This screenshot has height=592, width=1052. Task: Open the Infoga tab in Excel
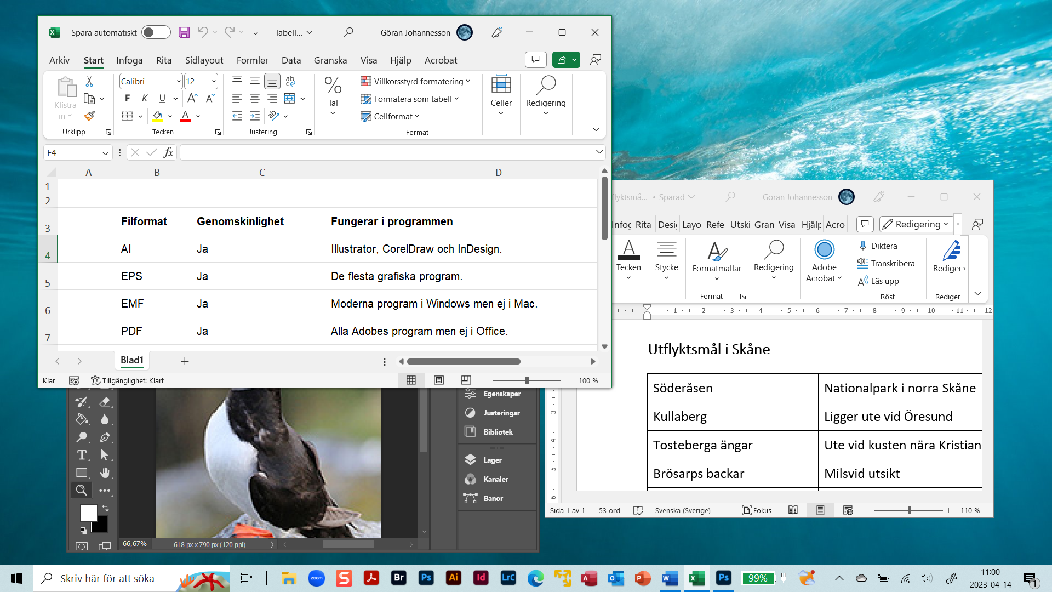pos(129,60)
